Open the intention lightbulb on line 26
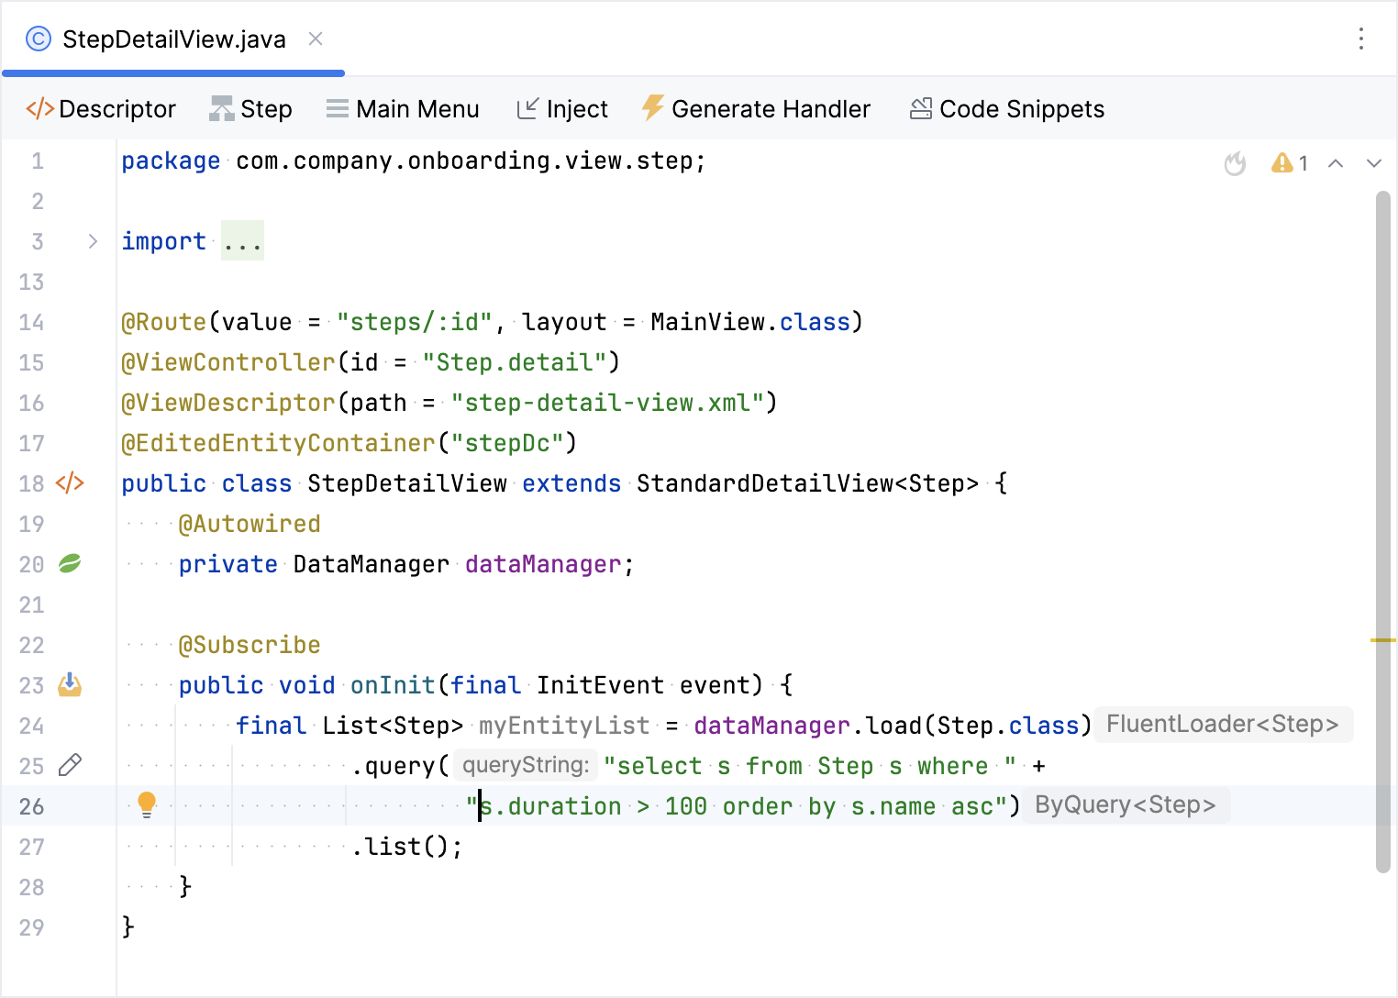Viewport: 1398px width, 998px height. pos(147,804)
